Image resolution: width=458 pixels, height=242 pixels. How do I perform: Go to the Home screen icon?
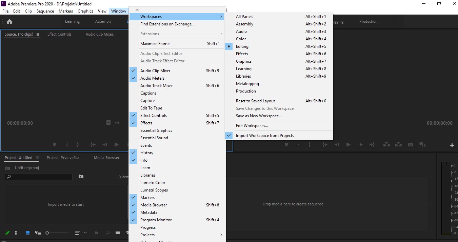click(x=9, y=22)
